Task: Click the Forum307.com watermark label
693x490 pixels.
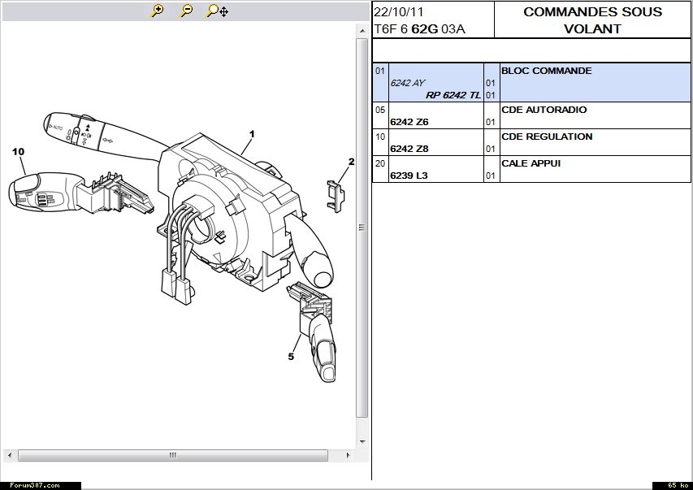Action: pyautogui.click(x=34, y=485)
